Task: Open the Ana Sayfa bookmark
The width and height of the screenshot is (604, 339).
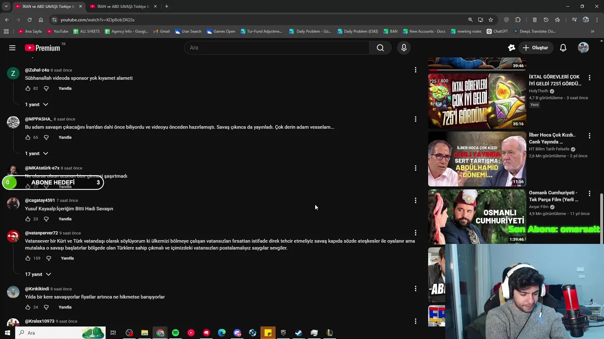Action: click(x=30, y=32)
